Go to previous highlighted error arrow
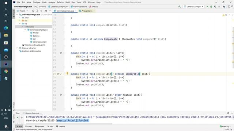Image resolution: width=234 pixels, height=131 pixels. tap(229, 15)
